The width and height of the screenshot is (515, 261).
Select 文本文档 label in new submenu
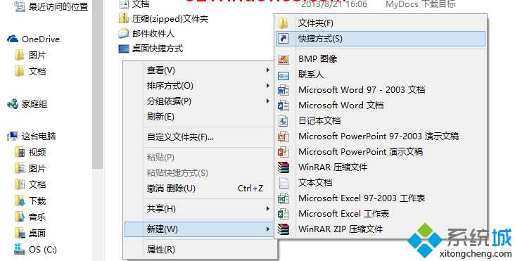315,182
